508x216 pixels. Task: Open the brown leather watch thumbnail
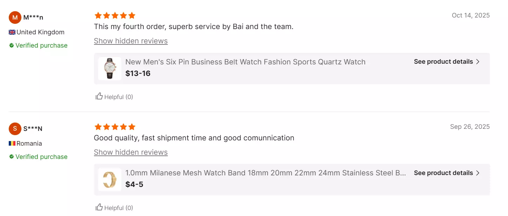(x=110, y=69)
